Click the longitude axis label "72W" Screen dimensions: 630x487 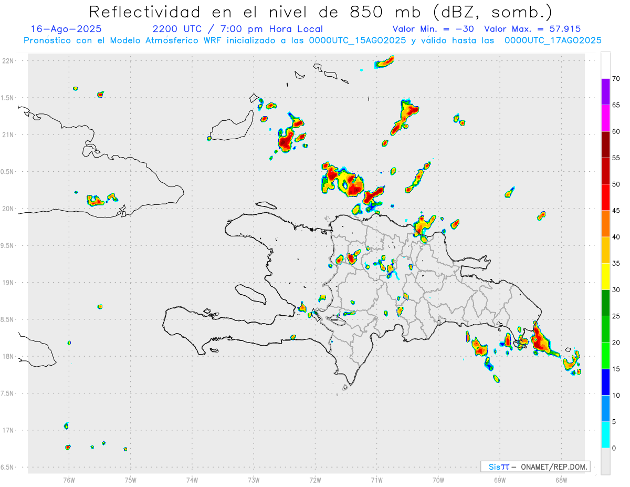(x=315, y=480)
